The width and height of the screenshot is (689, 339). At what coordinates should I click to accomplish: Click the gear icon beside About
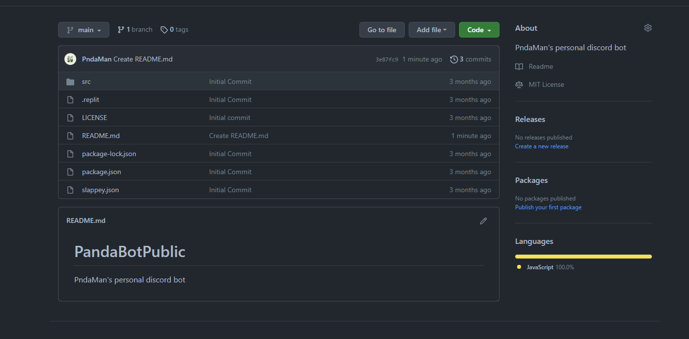[x=647, y=28]
